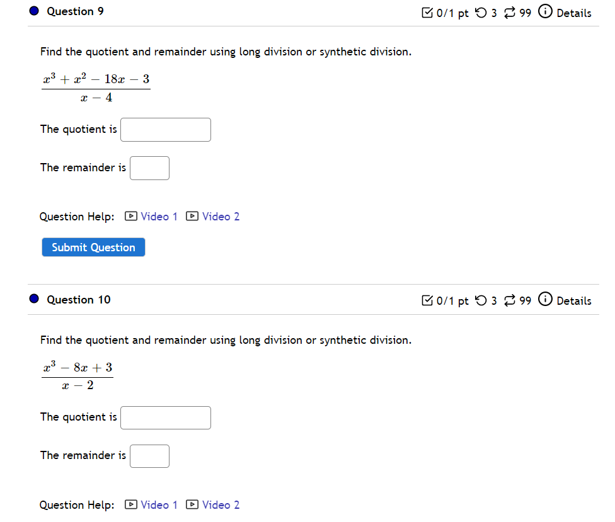Click the play icon beside Video 1 under Question 9
Viewport: 615px width, 522px height.
click(130, 216)
